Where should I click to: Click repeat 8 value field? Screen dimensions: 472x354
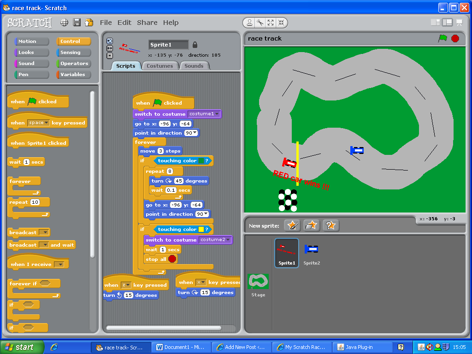(170, 171)
